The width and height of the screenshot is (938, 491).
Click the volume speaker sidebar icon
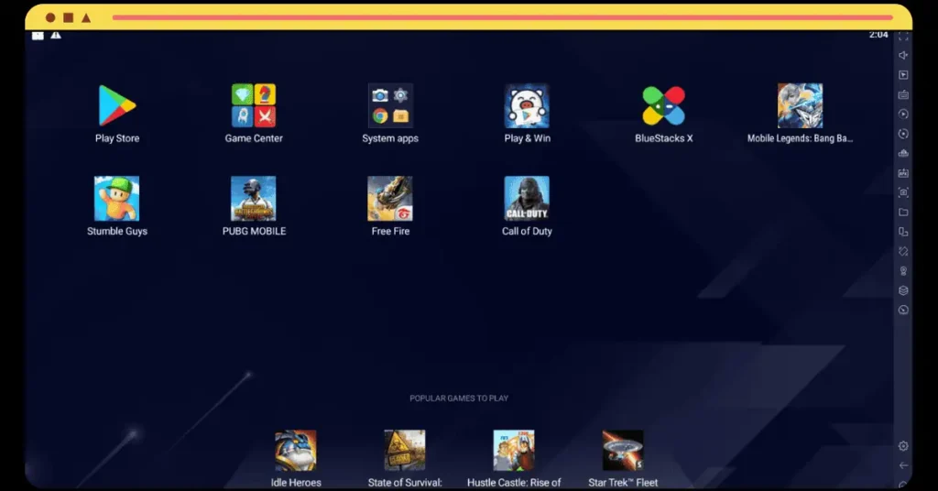(903, 55)
